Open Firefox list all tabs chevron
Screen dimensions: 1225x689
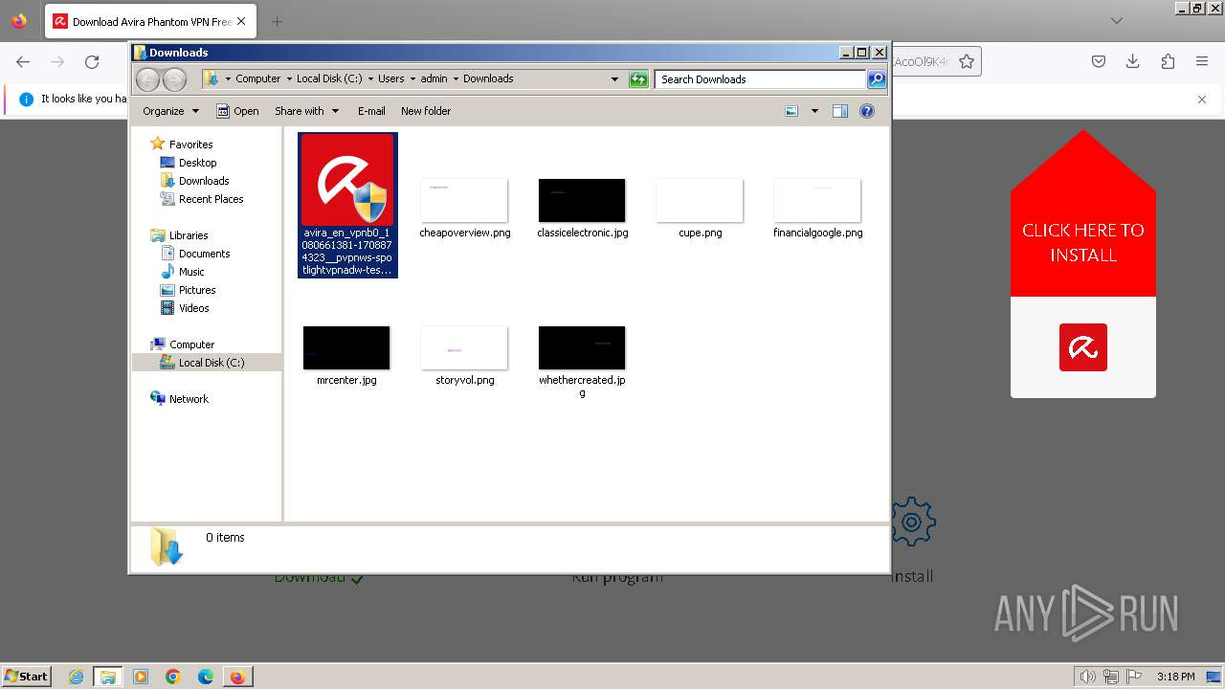click(x=1117, y=21)
